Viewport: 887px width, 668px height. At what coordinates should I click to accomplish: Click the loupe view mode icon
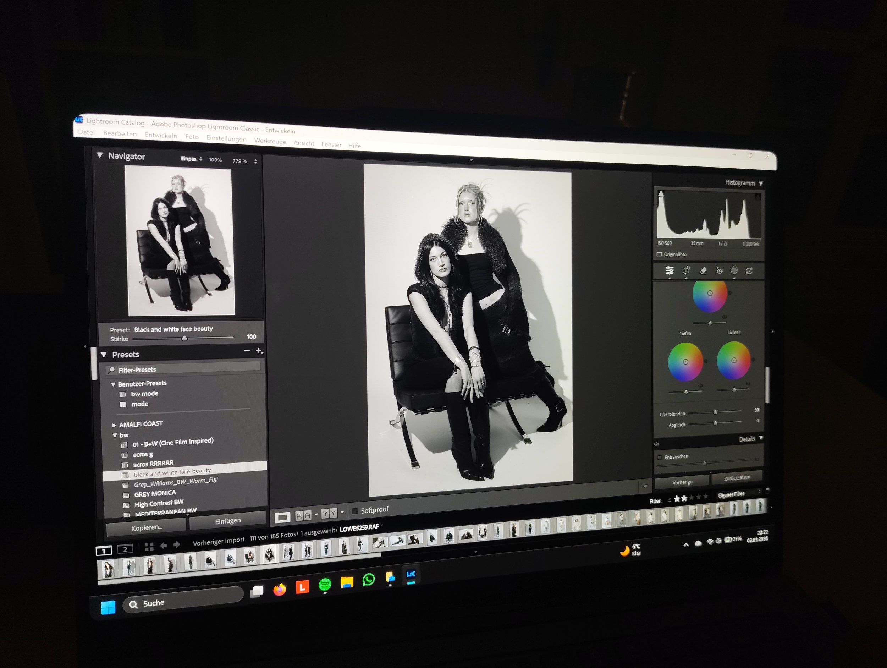[x=282, y=517]
